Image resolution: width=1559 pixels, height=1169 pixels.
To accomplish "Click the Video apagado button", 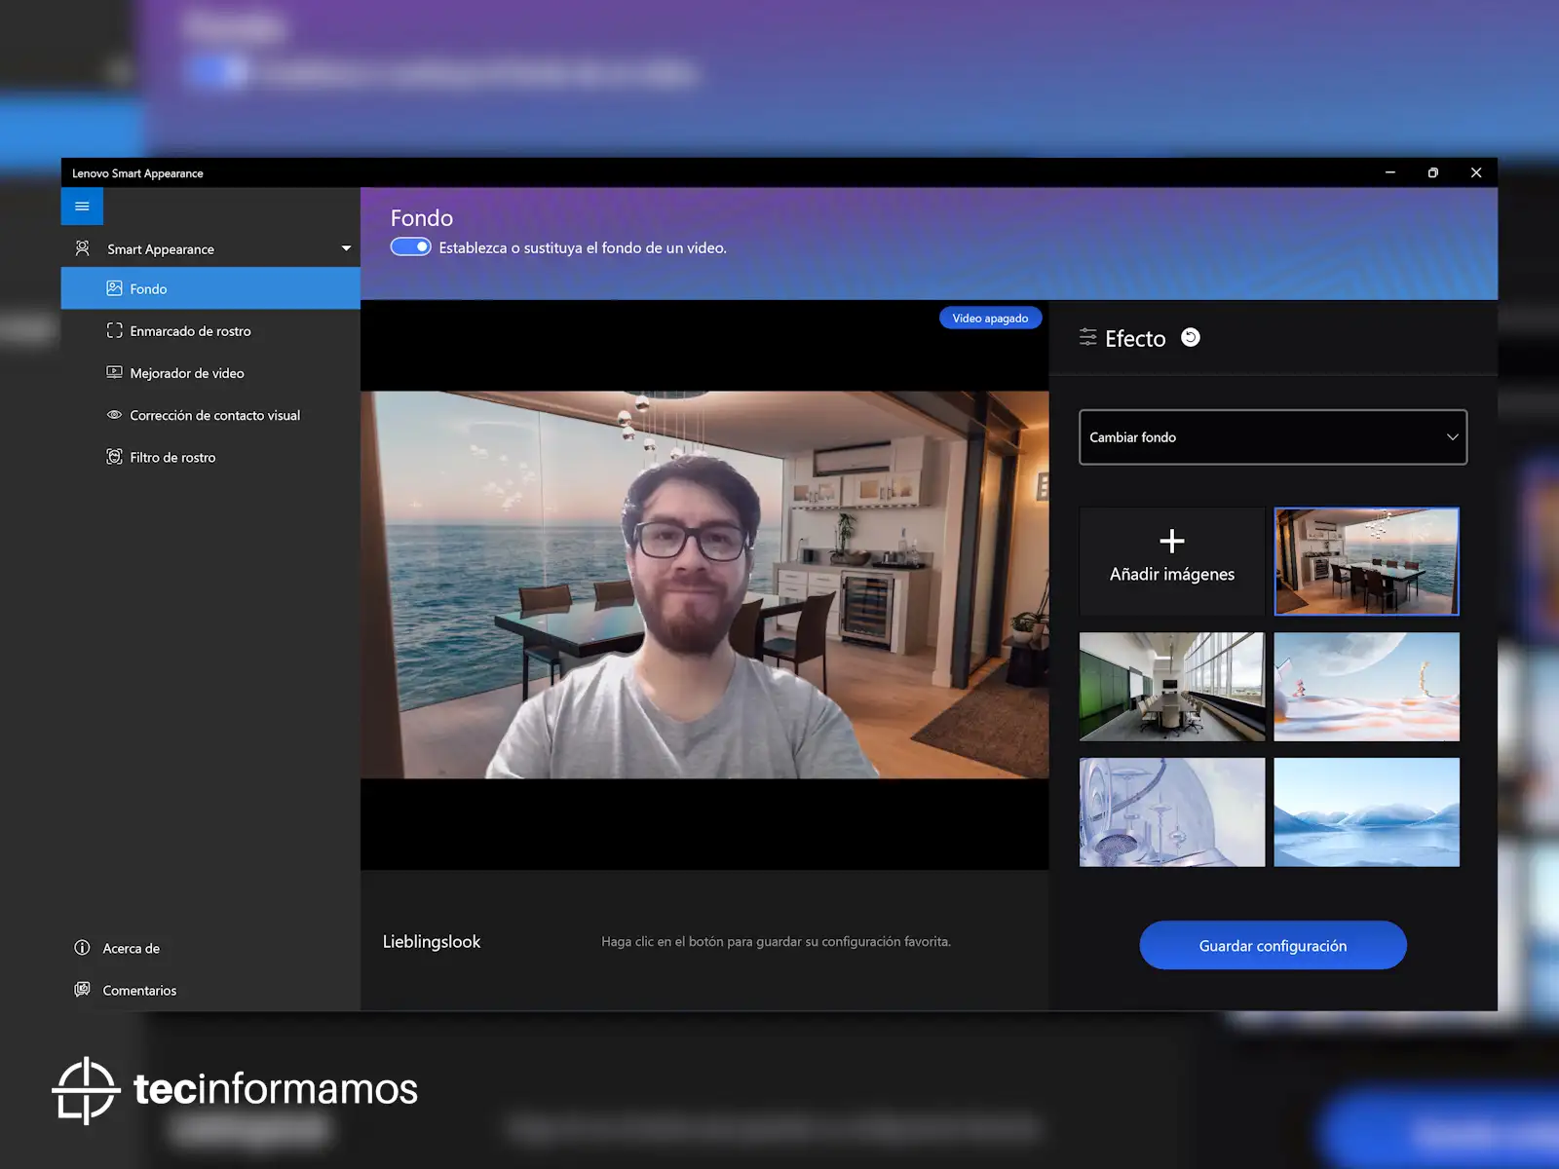I will point(990,319).
